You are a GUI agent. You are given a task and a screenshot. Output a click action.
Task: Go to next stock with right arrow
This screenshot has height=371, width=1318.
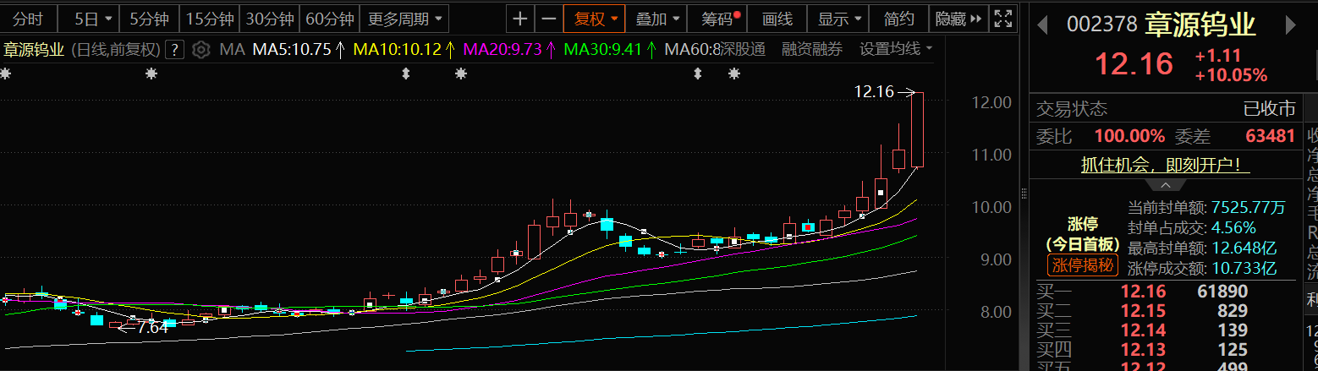tap(1291, 25)
